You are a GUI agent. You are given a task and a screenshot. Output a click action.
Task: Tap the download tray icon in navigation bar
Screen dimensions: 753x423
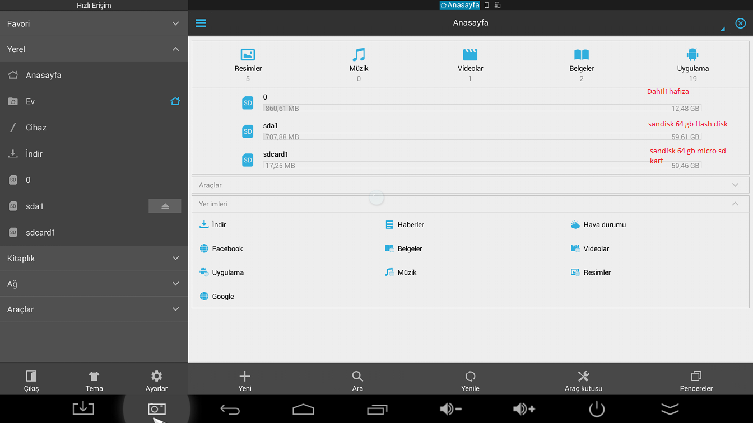[x=83, y=408]
